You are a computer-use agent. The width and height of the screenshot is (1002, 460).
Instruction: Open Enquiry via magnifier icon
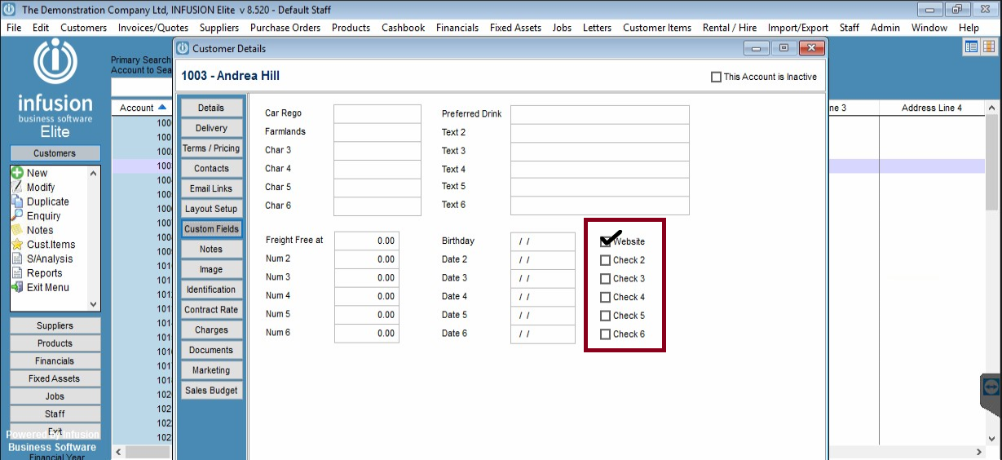pyautogui.click(x=17, y=216)
